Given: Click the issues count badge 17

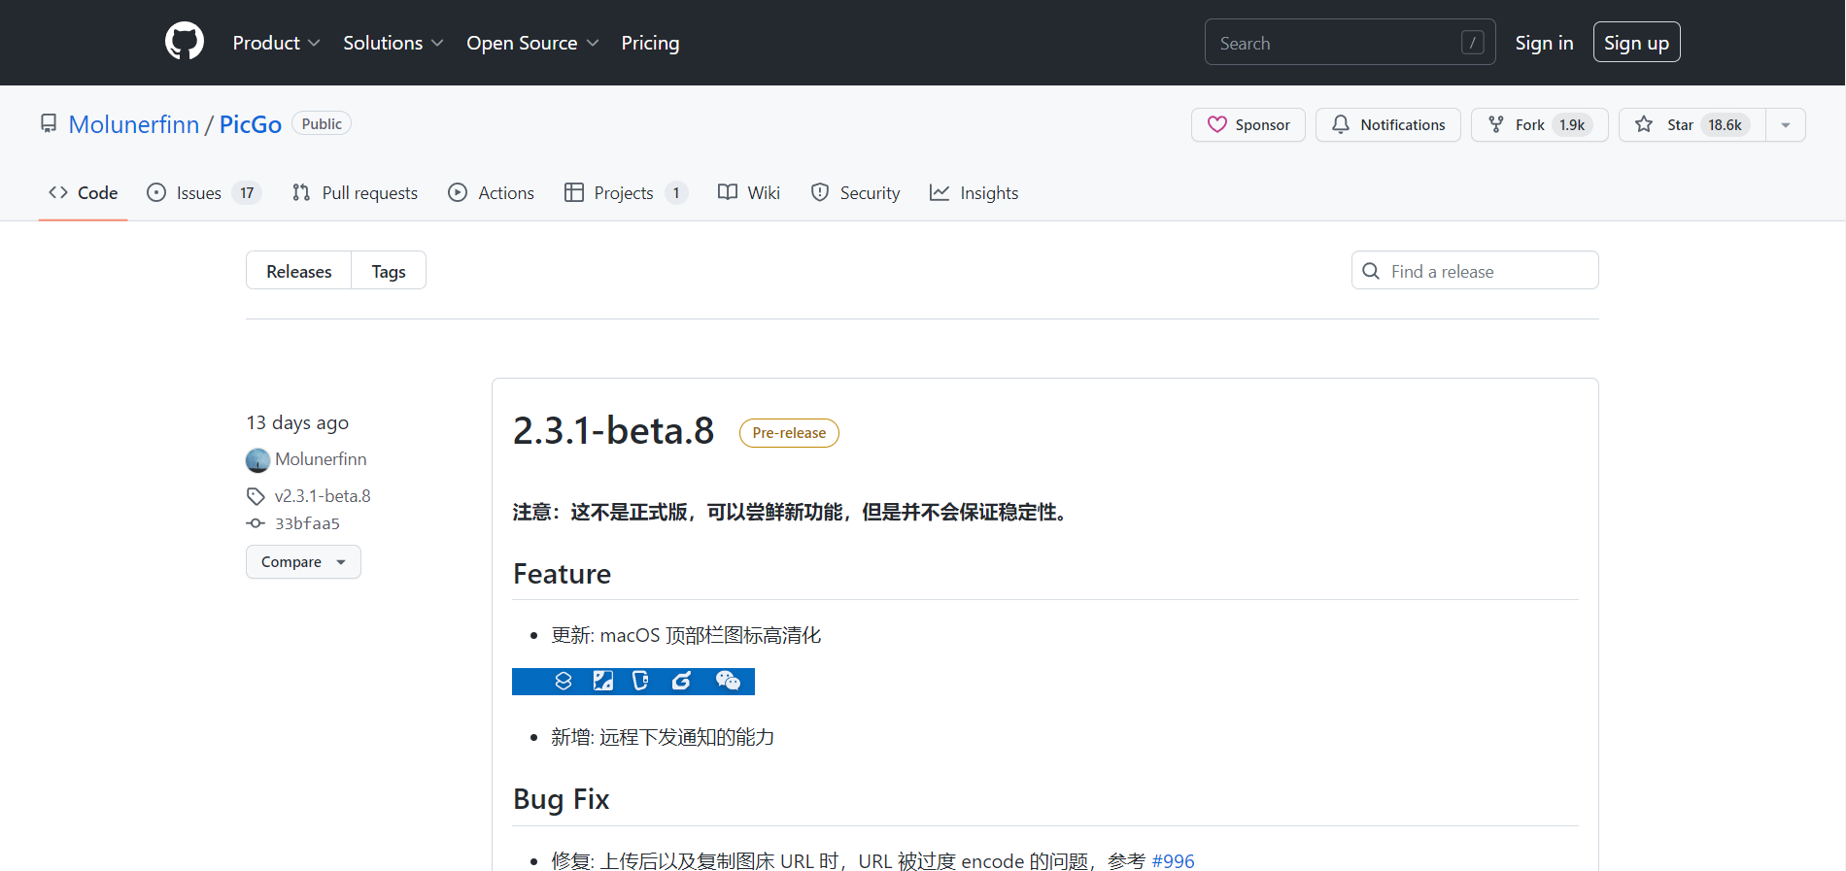Looking at the screenshot, I should (x=247, y=193).
